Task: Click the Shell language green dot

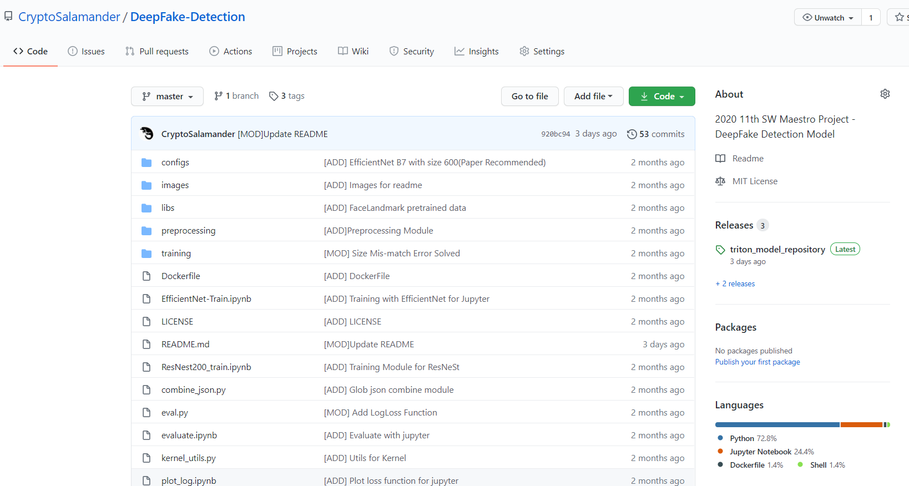Action: [800, 464]
